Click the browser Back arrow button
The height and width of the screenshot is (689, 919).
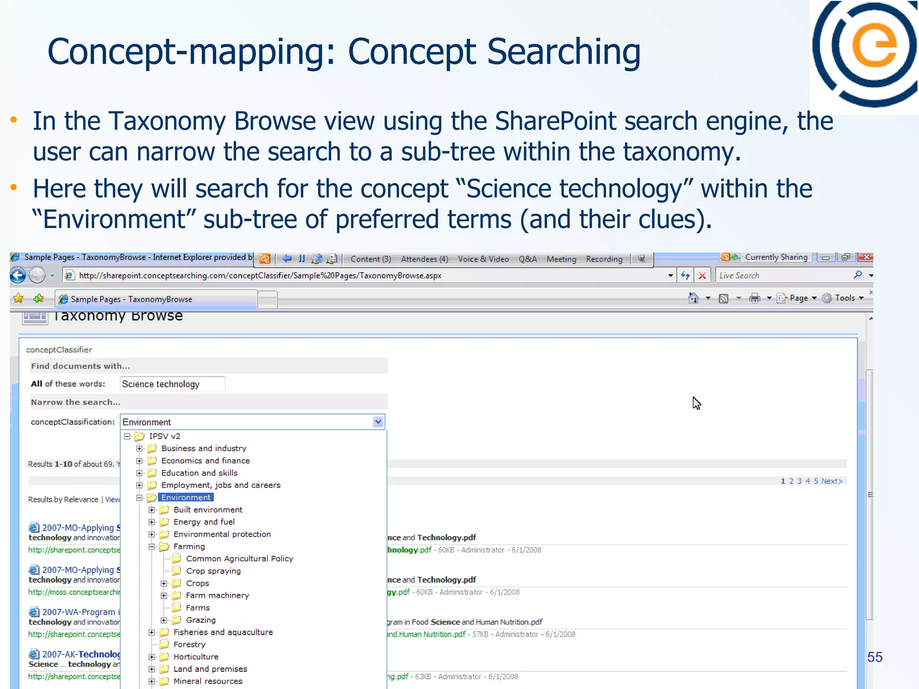(18, 275)
